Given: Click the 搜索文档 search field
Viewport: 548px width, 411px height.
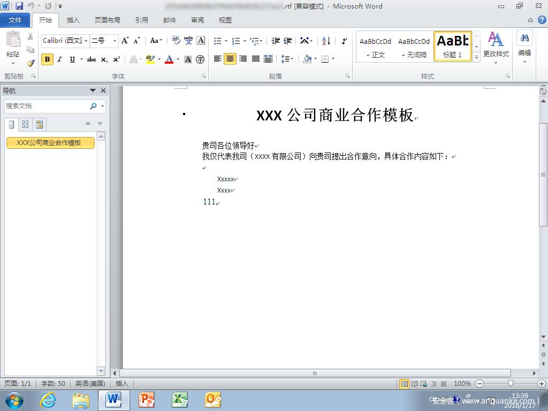Looking at the screenshot, I should tap(46, 106).
